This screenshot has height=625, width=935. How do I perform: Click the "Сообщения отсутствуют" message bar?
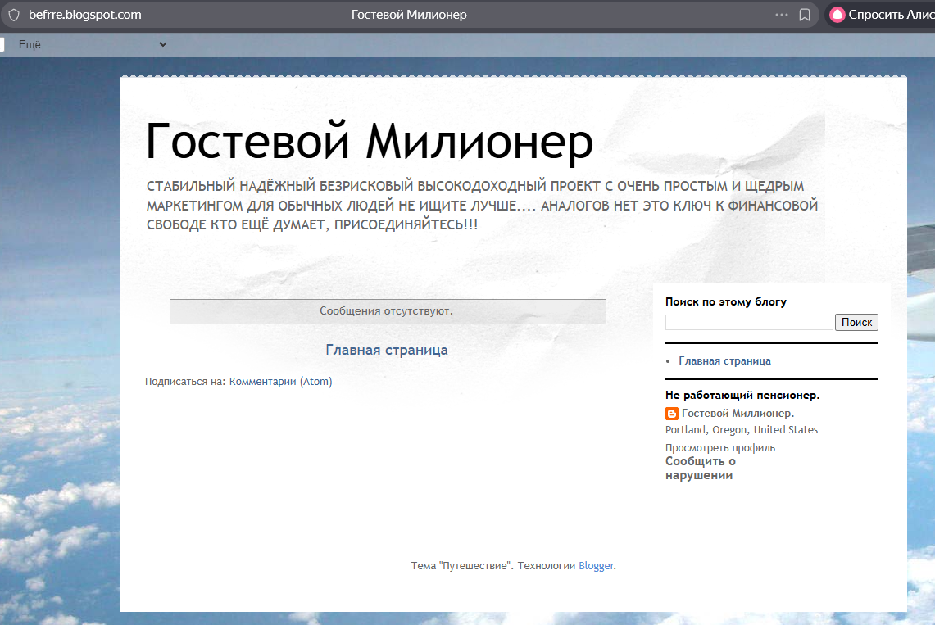coord(387,311)
